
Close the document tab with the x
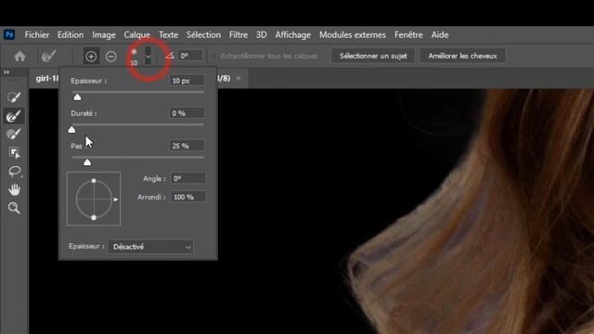click(239, 78)
